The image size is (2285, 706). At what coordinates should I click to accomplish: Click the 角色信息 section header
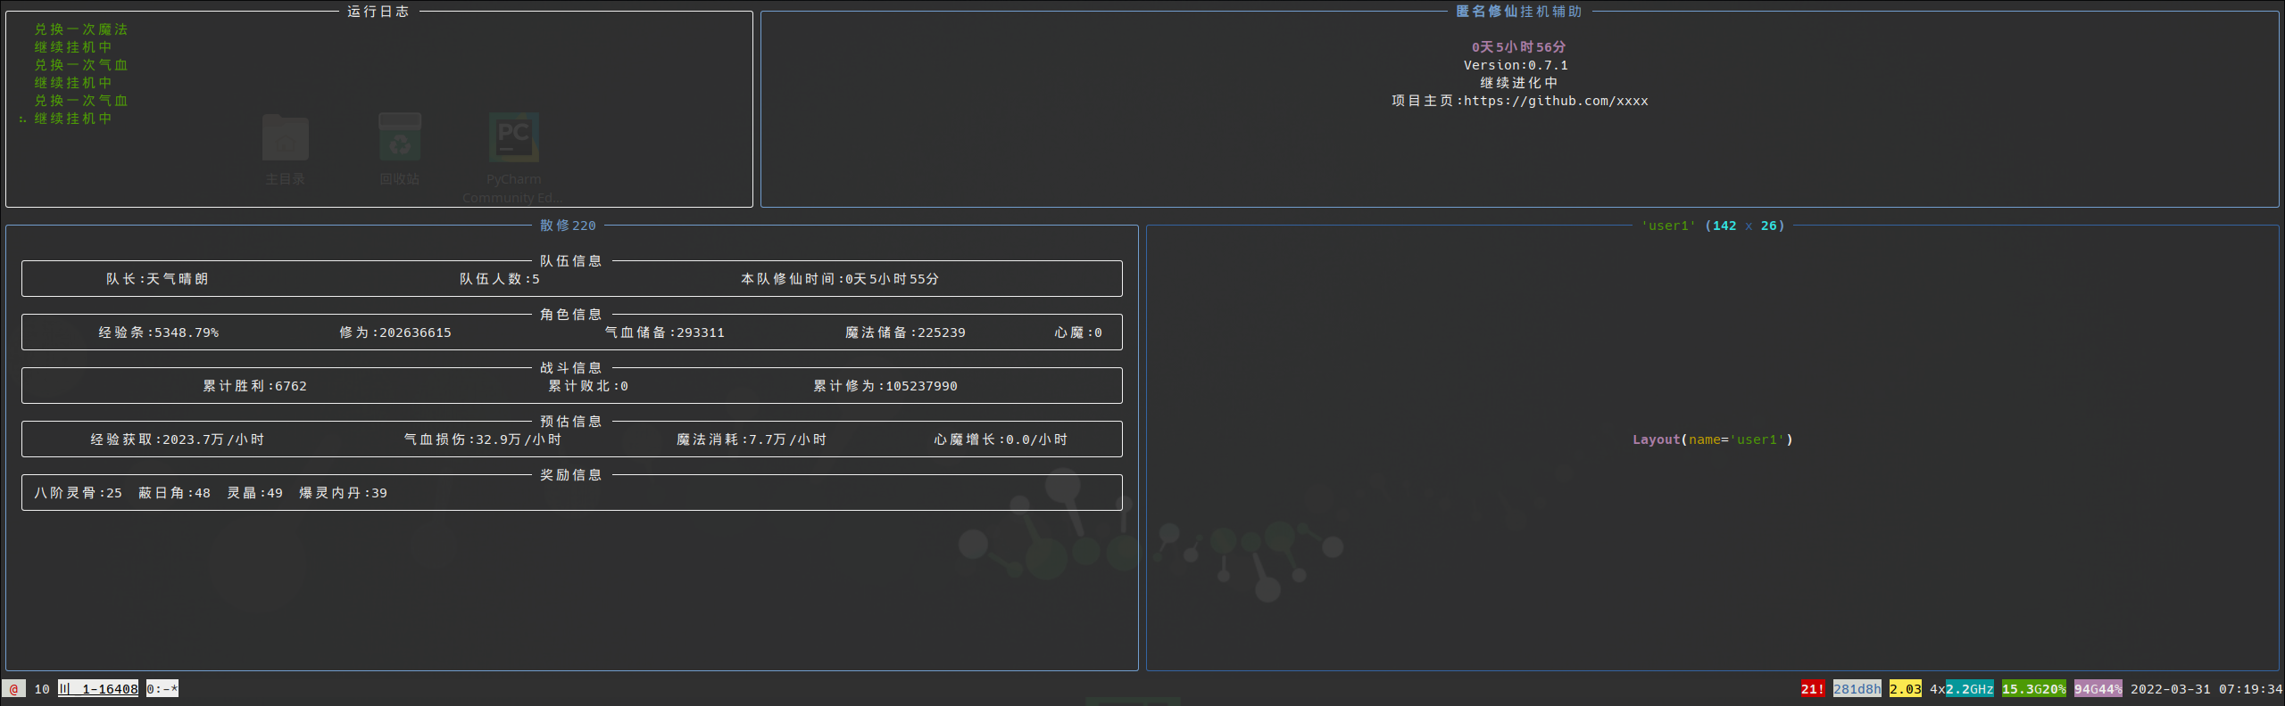point(571,315)
